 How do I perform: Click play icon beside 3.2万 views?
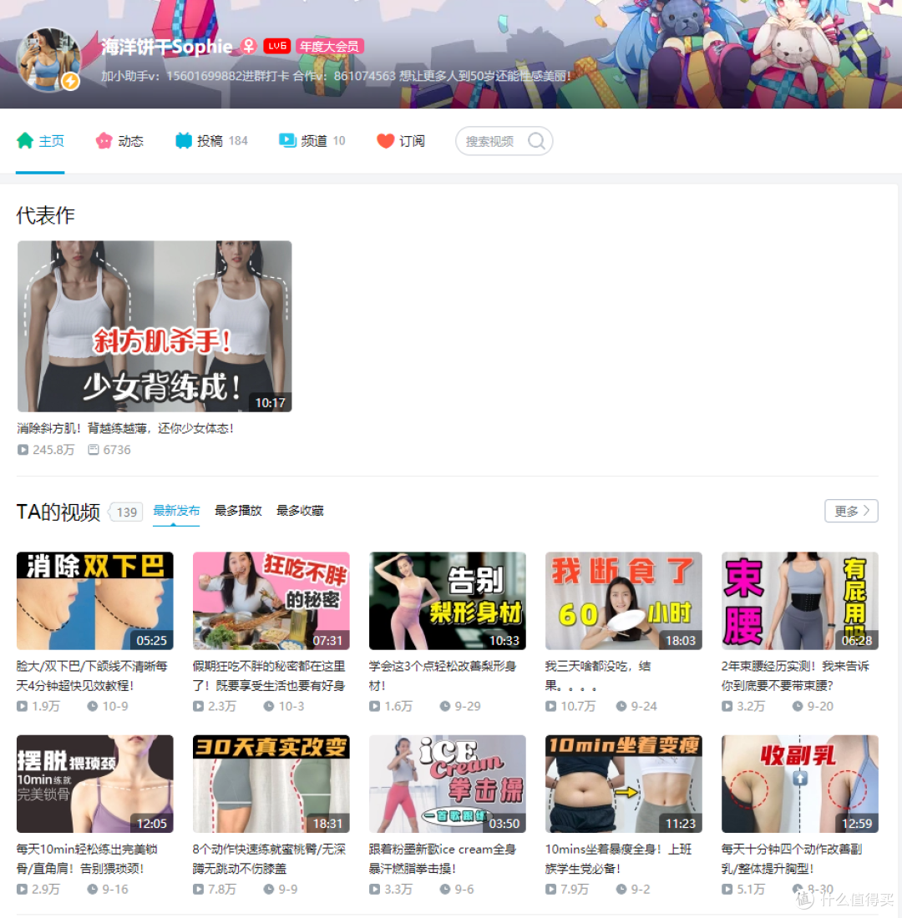(727, 706)
